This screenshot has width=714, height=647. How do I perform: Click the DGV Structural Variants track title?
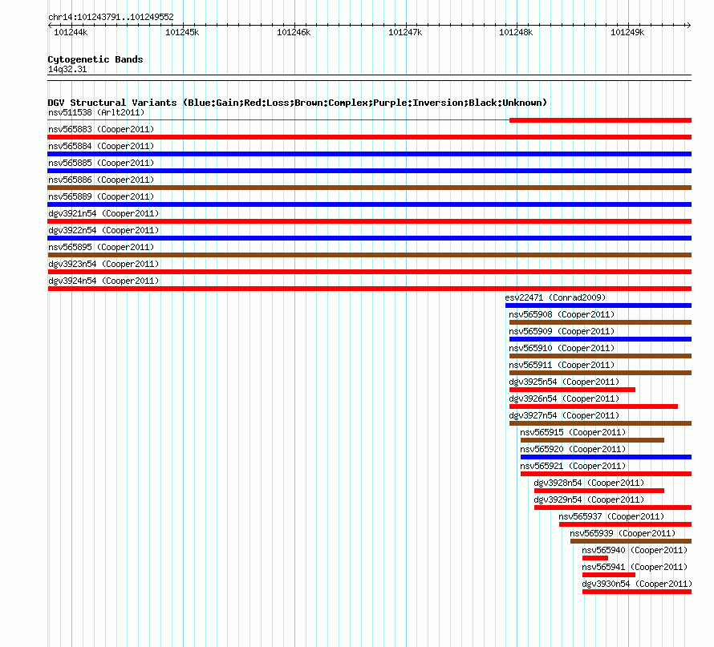(298, 103)
